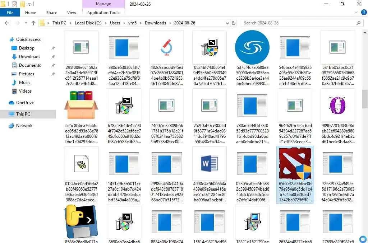Refresh the folder view
Screen dimensions: 368x243
coord(233,23)
